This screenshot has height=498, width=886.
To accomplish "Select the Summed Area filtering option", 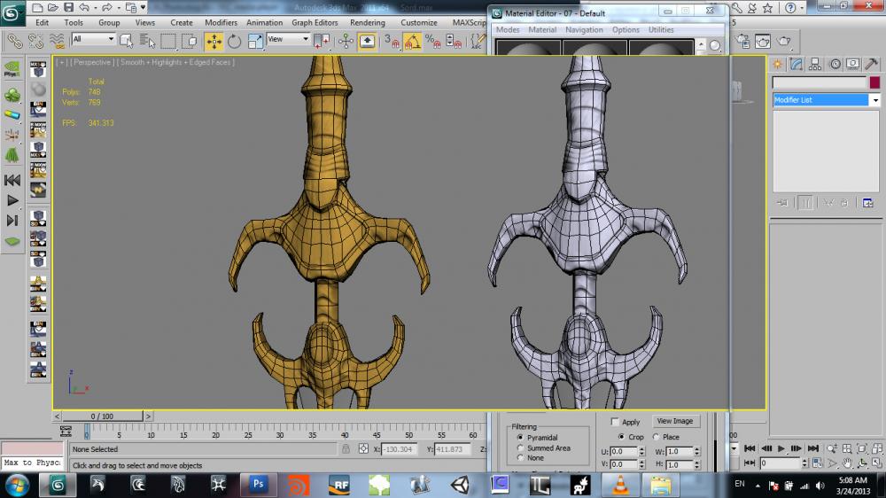I will [520, 448].
